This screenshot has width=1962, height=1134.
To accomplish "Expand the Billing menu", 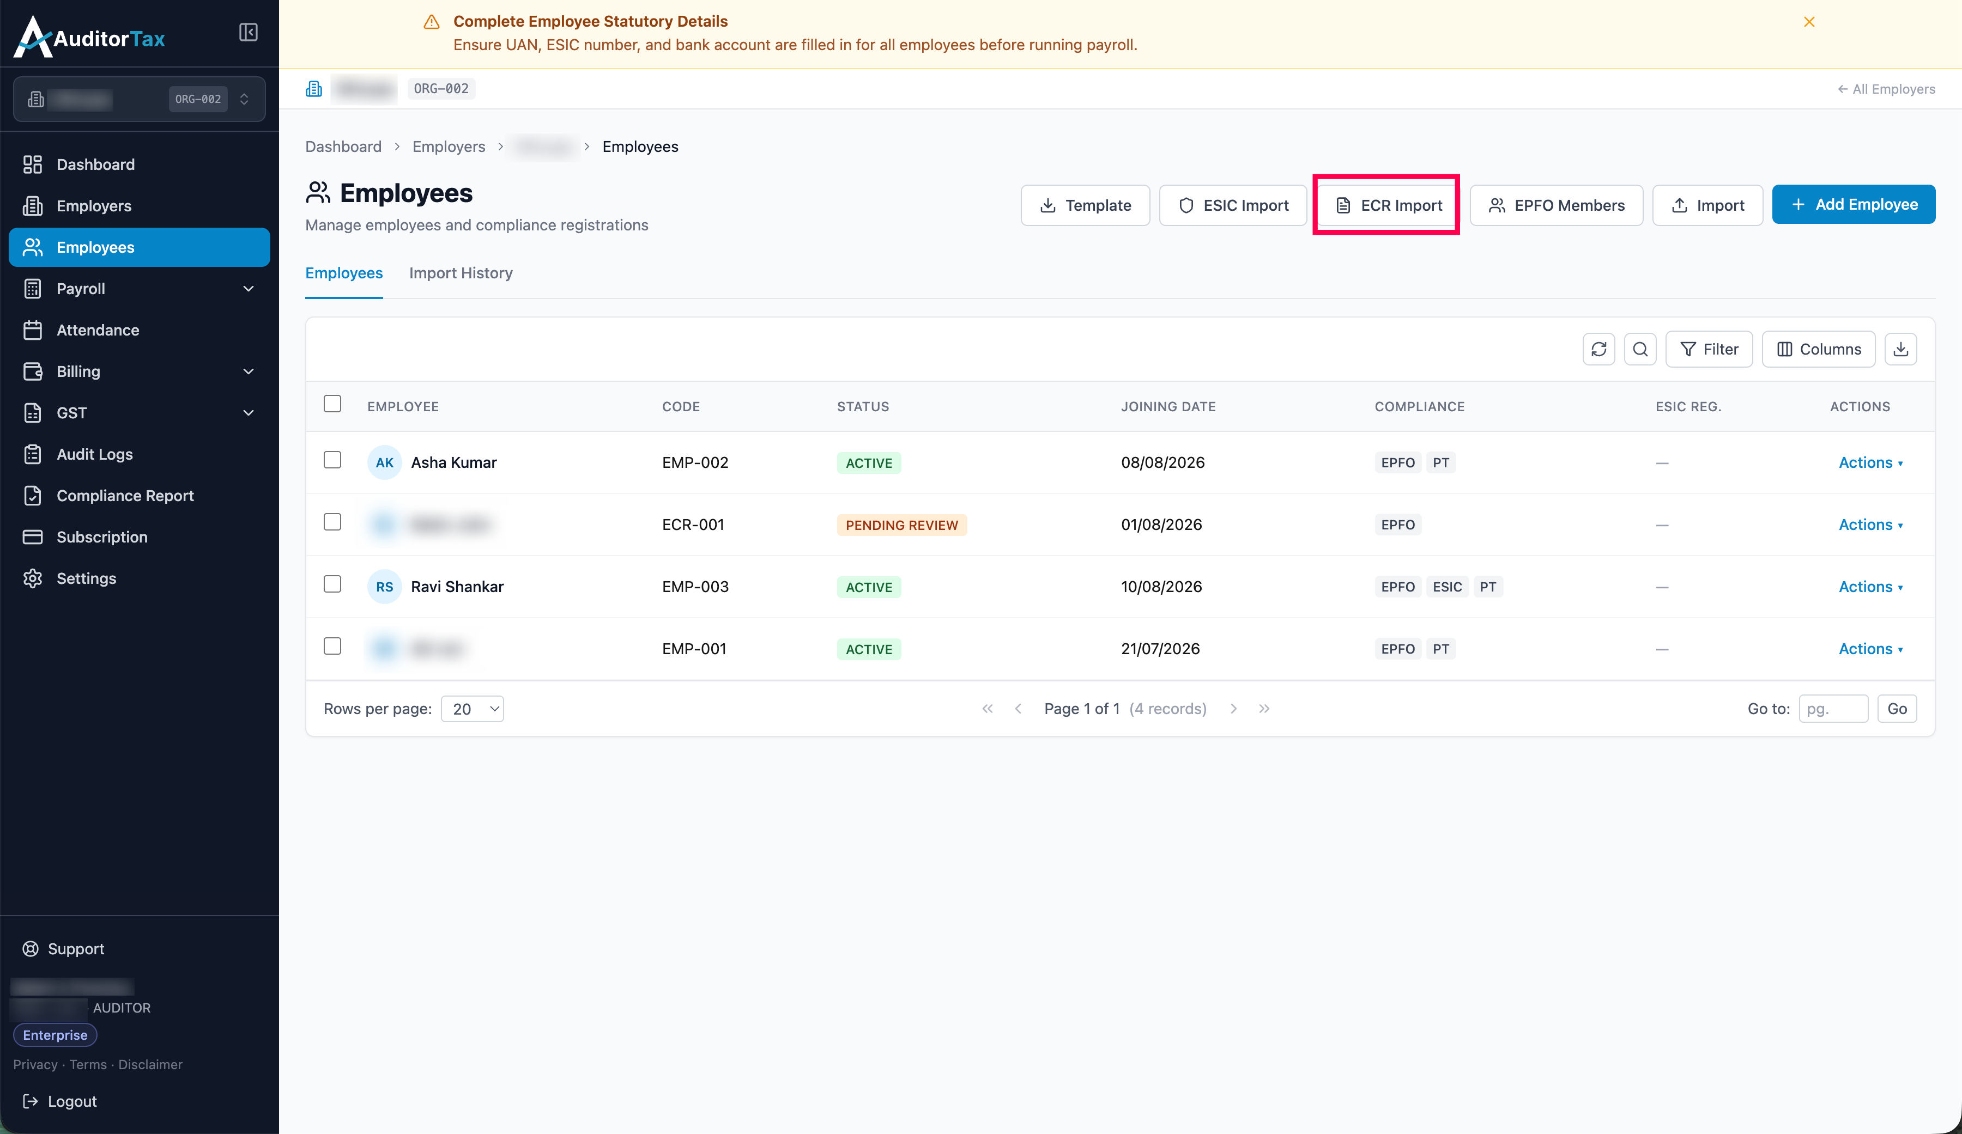I will [140, 371].
